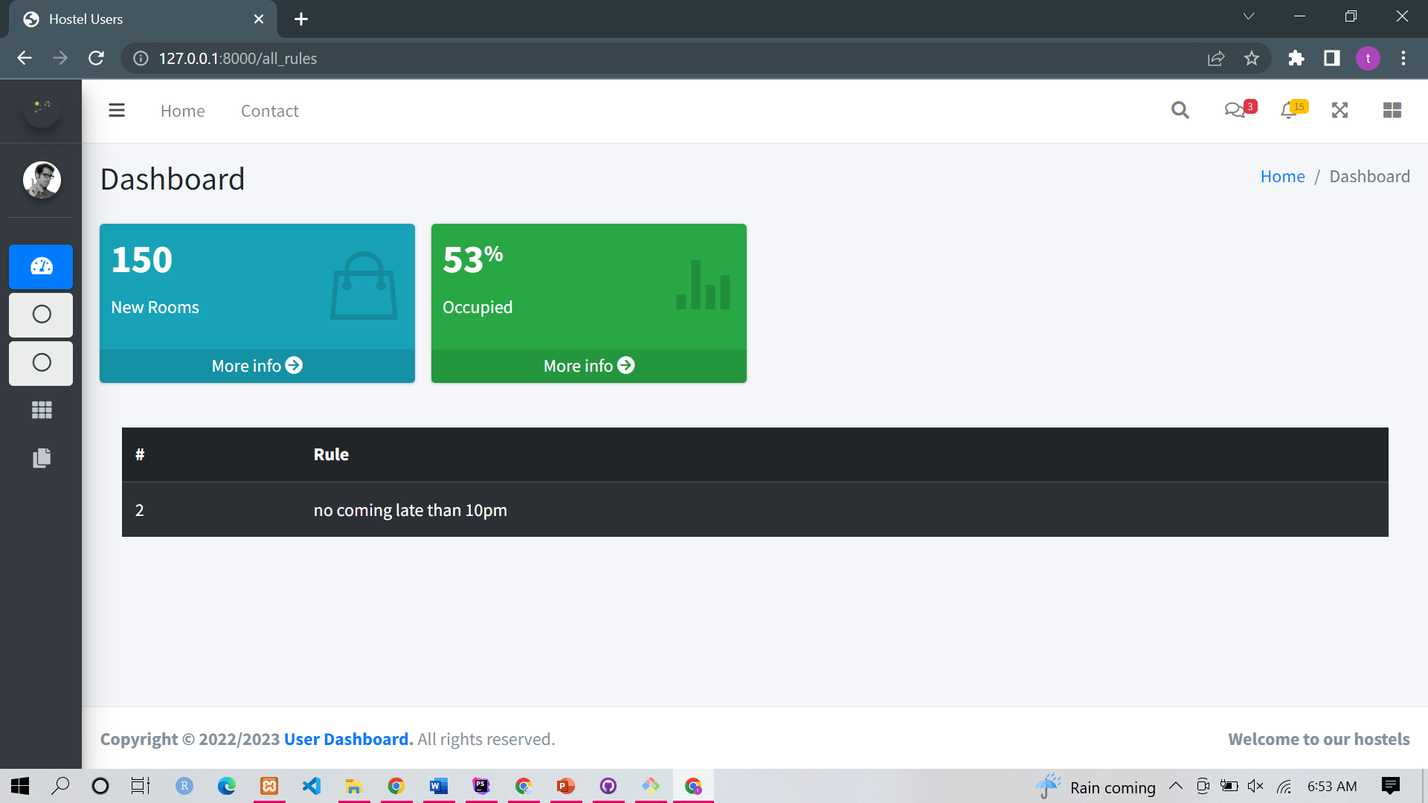This screenshot has width=1428, height=803.
Task: Open messages with 3 unread notifications
Action: [x=1236, y=110]
